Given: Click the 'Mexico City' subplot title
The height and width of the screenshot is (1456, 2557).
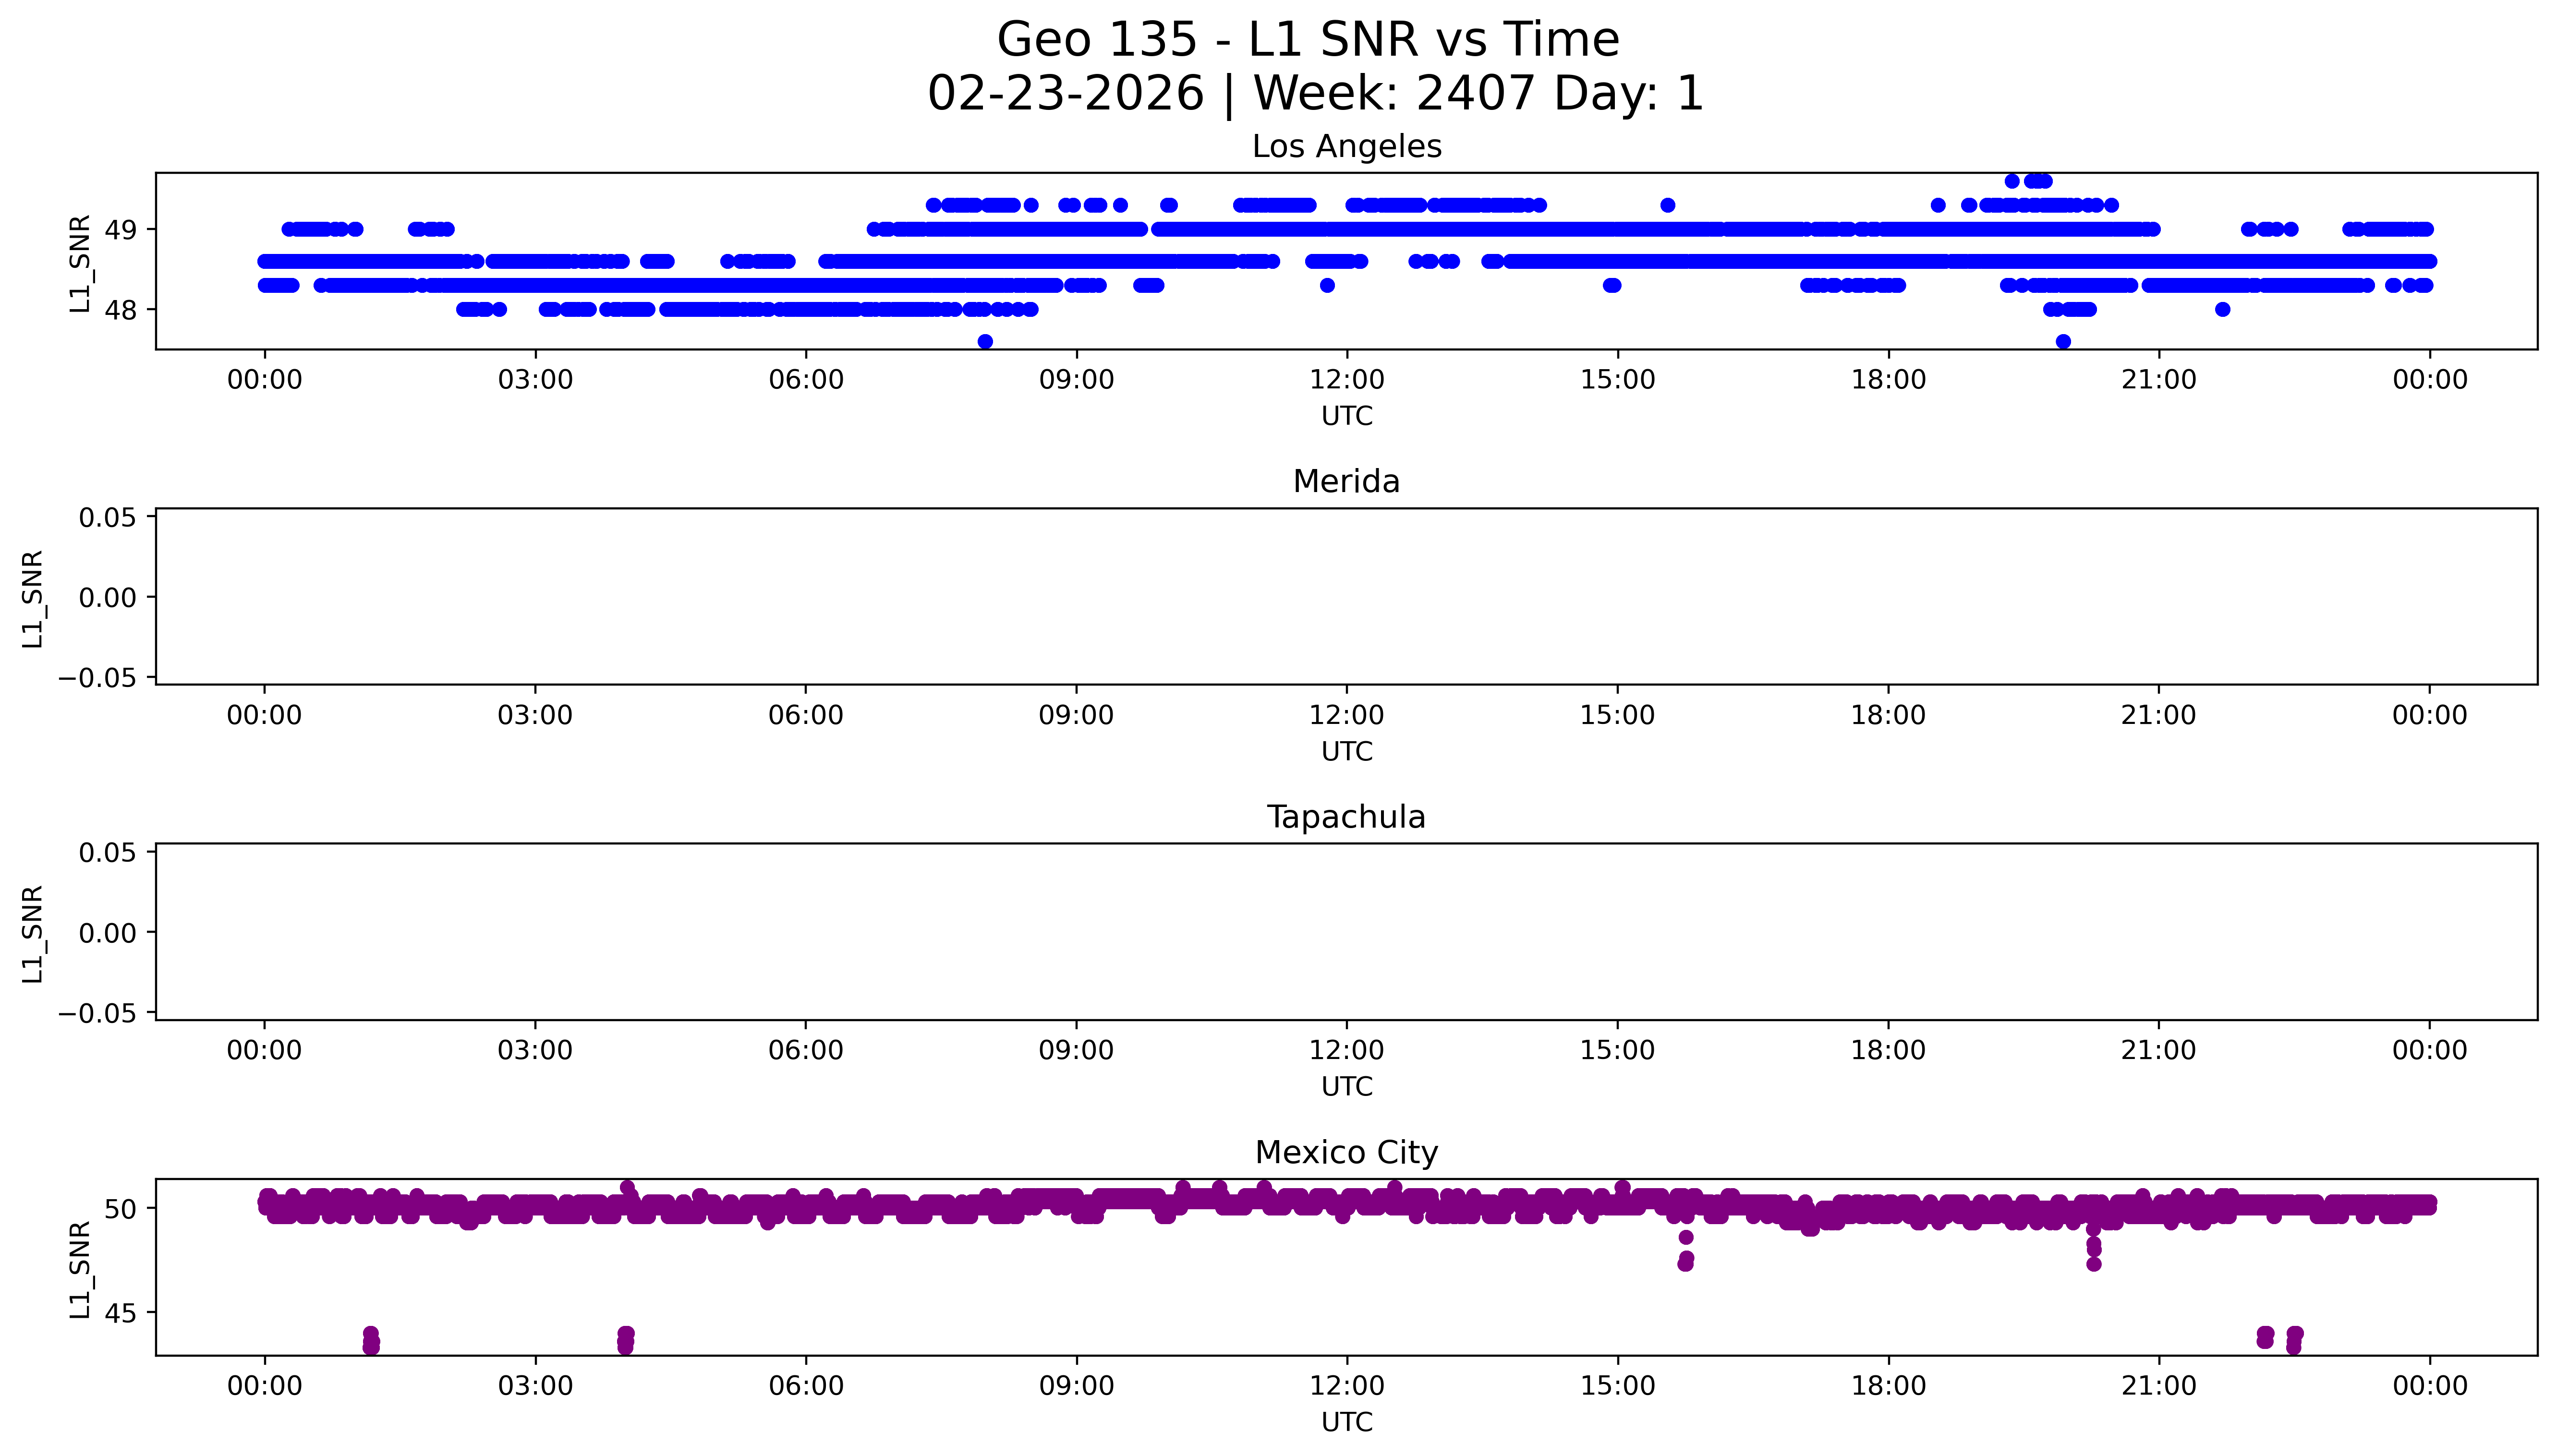Looking at the screenshot, I should [1346, 1153].
